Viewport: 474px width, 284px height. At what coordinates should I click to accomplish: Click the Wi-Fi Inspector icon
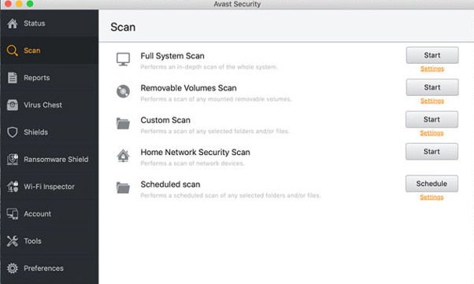[x=13, y=186]
